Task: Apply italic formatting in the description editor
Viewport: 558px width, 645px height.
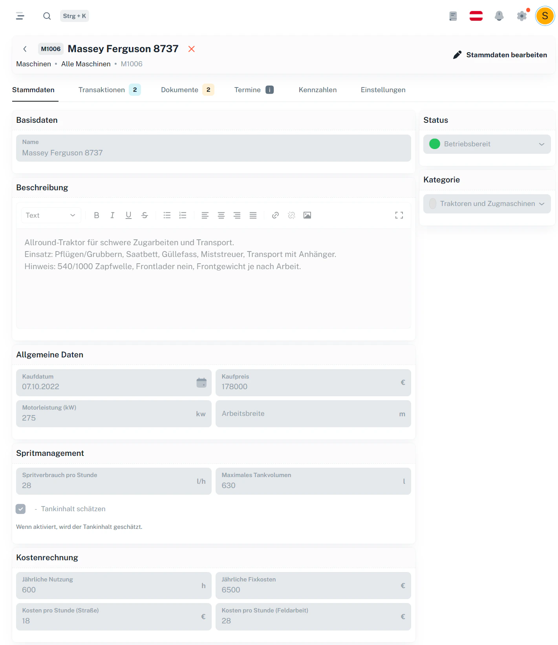Action: pyautogui.click(x=112, y=215)
